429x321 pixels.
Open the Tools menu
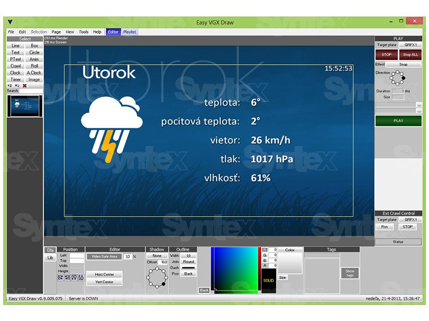click(x=84, y=32)
